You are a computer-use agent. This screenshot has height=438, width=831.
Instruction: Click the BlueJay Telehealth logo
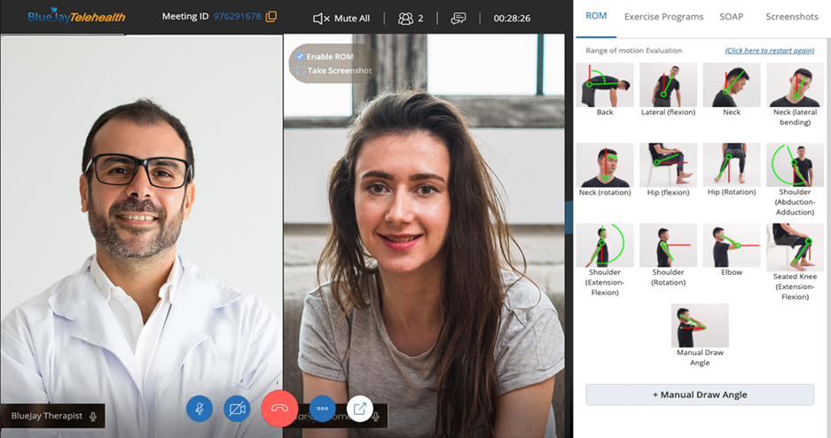76,16
